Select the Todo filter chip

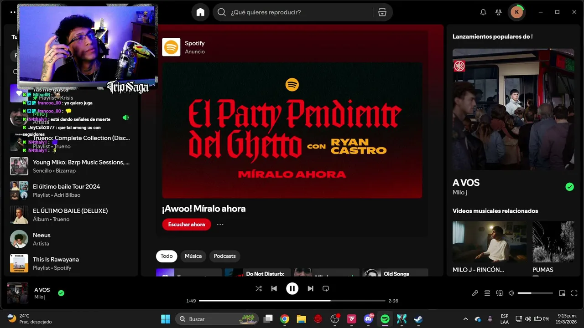pos(167,256)
